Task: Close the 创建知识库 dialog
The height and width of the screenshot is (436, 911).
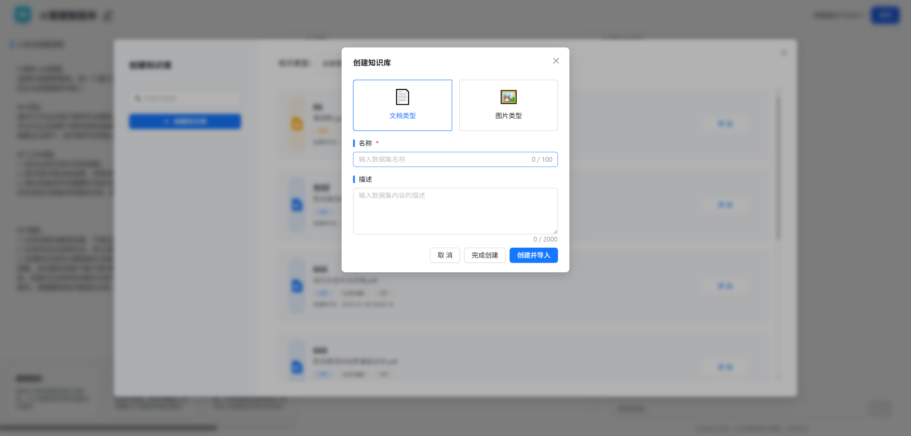Action: point(556,61)
